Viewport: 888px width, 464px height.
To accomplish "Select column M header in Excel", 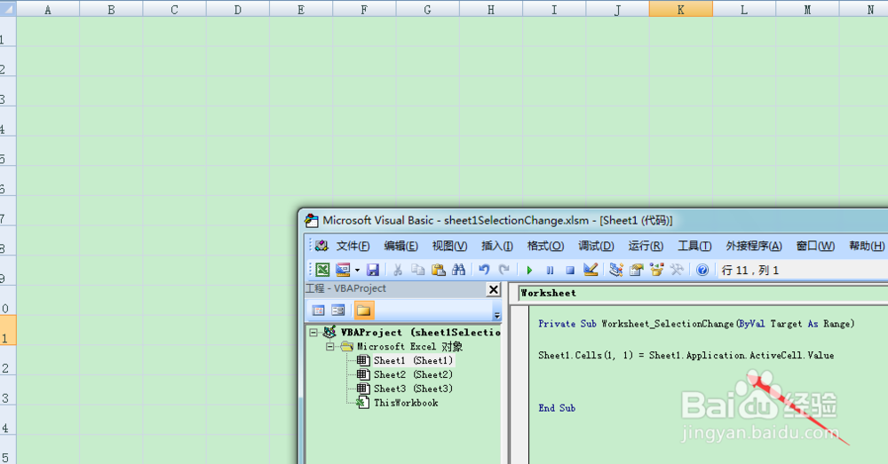I will coord(807,9).
